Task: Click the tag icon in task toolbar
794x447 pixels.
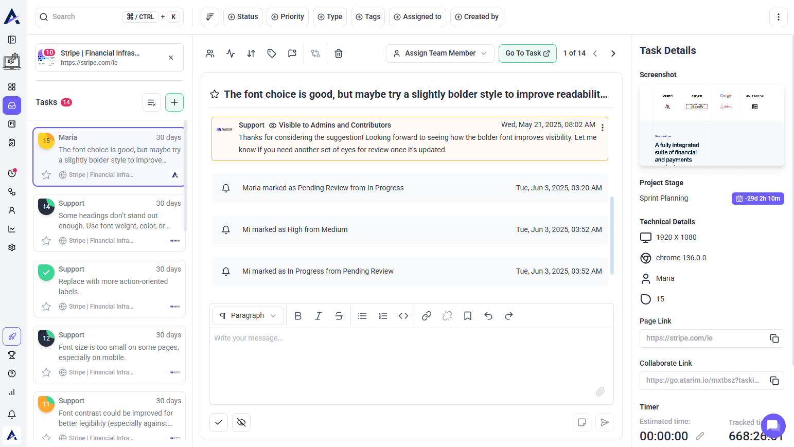Action: [x=272, y=53]
